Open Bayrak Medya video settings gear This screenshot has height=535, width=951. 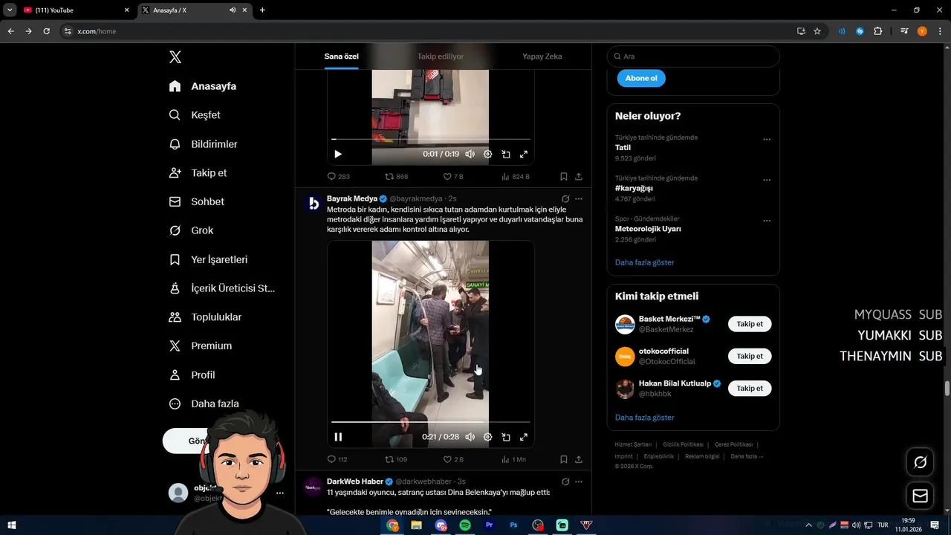coord(488,438)
